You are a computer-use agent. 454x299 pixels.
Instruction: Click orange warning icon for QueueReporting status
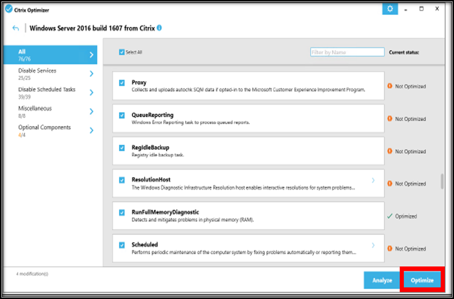tap(390, 119)
